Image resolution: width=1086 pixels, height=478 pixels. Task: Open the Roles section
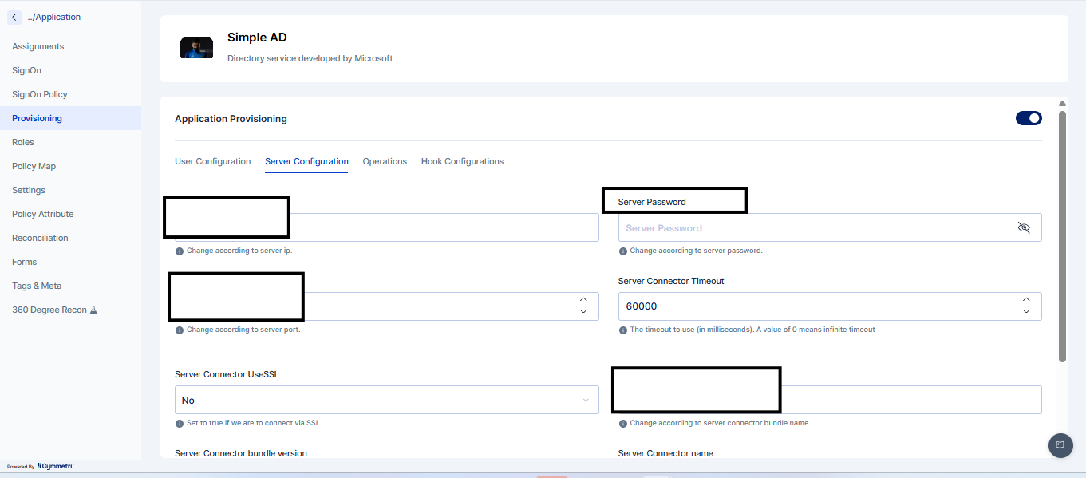click(23, 142)
